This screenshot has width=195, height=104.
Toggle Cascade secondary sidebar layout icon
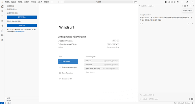[172, 2]
